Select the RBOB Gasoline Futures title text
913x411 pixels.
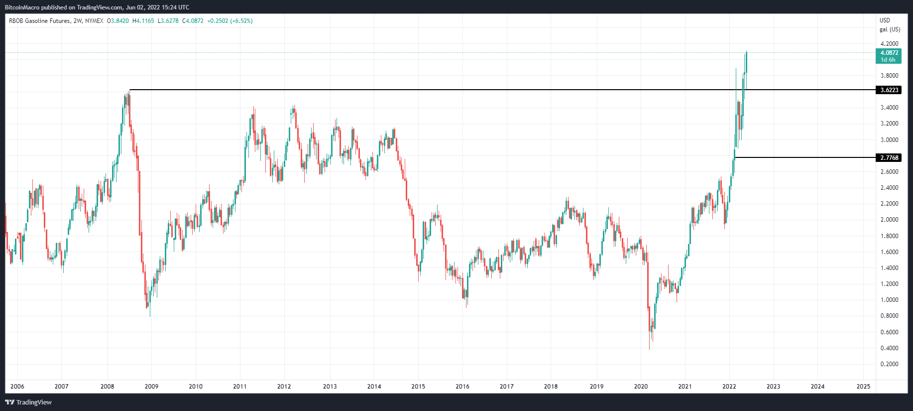(x=39, y=21)
